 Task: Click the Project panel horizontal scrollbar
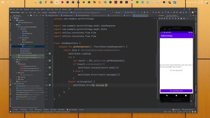point(25,108)
